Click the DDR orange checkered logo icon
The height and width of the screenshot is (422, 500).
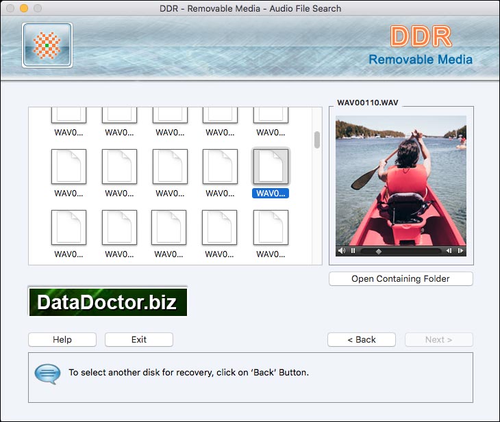[x=47, y=45]
